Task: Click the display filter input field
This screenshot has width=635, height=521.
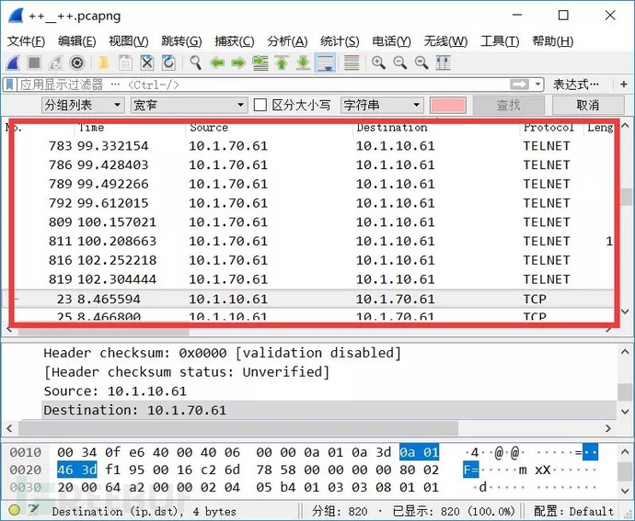Action: [x=263, y=85]
